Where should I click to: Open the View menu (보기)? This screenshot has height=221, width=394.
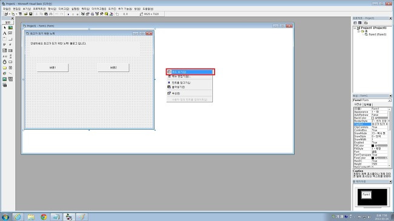click(27, 9)
